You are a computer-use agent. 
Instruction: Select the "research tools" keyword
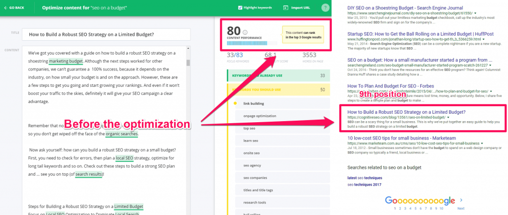click(x=282, y=203)
